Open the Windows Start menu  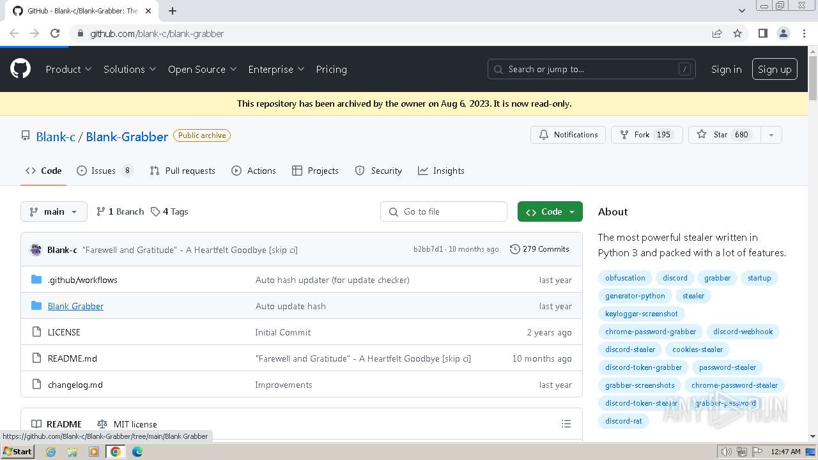click(18, 452)
